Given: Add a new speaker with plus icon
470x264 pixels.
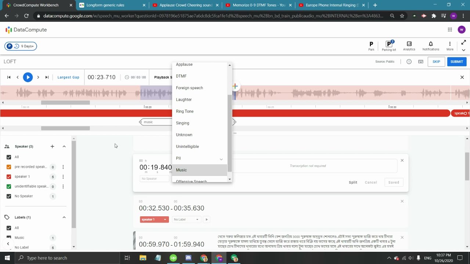Looking at the screenshot, I should click(x=52, y=146).
